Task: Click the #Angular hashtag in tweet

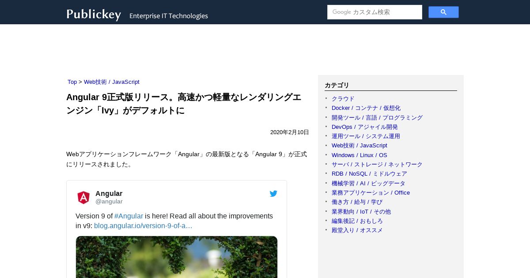Action: tap(129, 216)
